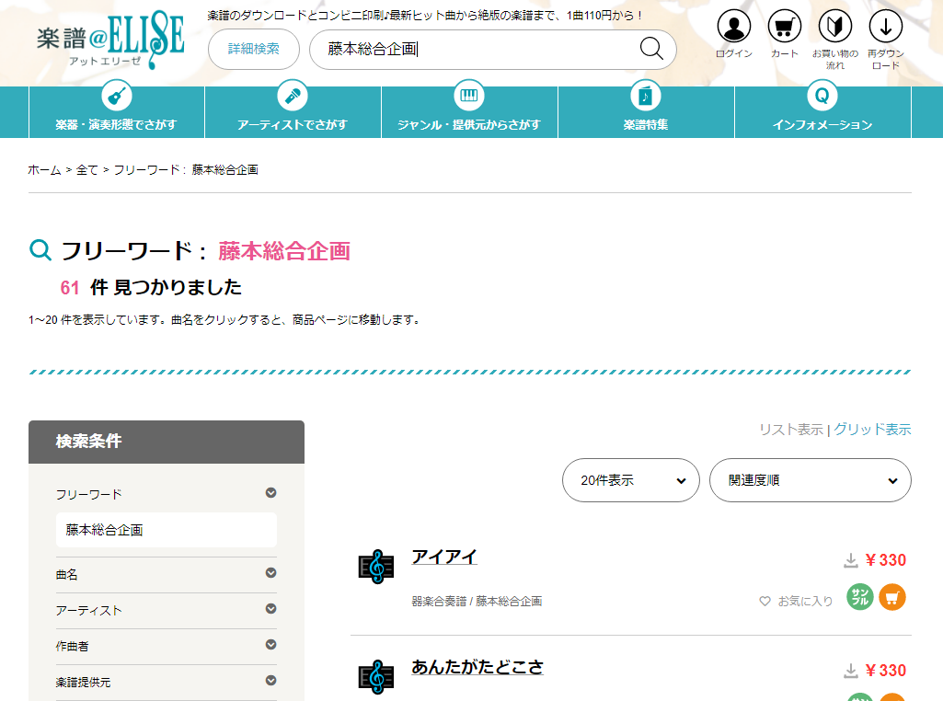943x701 pixels.
Task: Open the shopping cart (カート) icon
Action: [784, 27]
